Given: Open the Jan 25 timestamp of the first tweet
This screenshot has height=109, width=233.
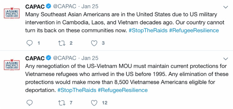Looking at the screenshot, I should coord(90,7).
